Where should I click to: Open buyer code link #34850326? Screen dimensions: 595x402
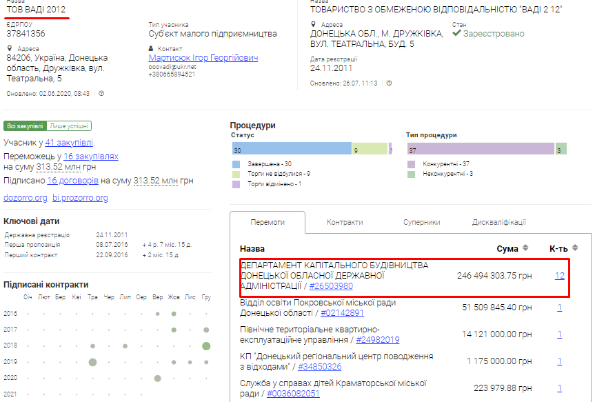(x=319, y=367)
